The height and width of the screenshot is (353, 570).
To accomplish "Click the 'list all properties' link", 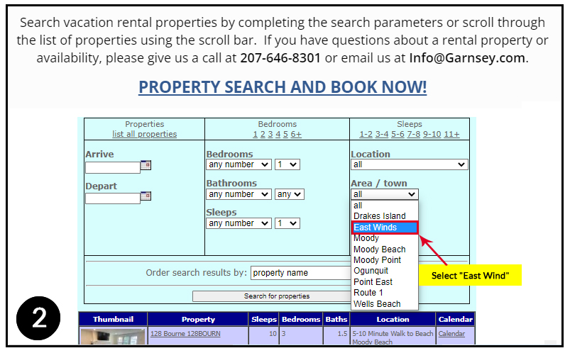I will coord(145,134).
